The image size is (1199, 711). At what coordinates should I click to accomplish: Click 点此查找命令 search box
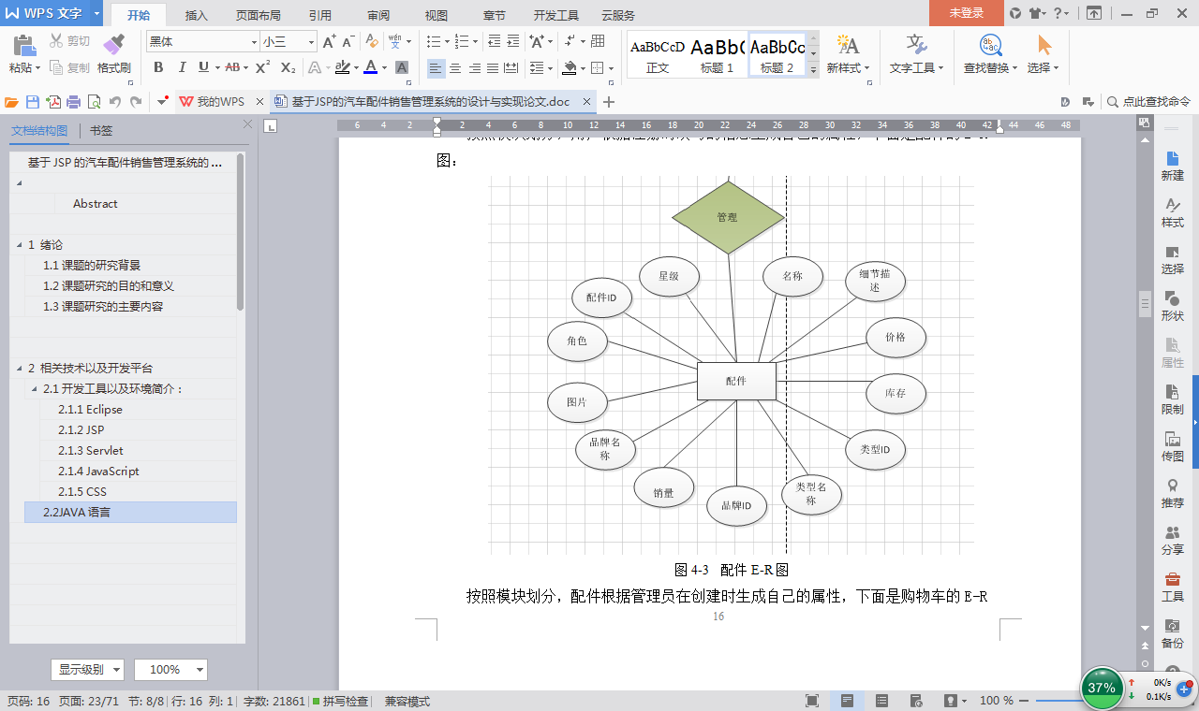(x=1148, y=102)
